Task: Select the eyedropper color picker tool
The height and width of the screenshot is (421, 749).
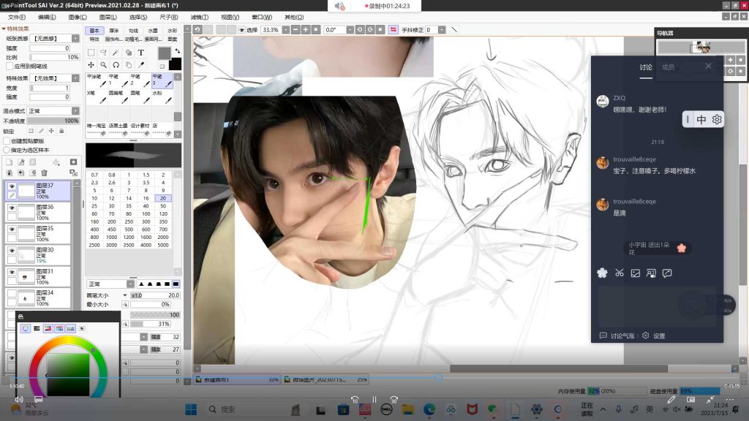Action: 141,65
